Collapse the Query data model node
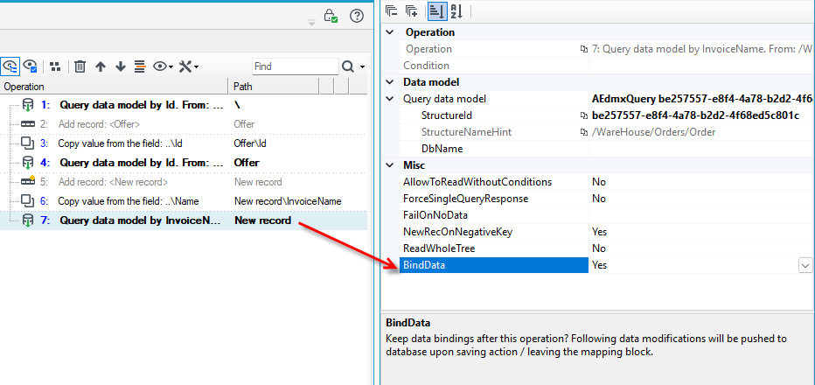 [390, 99]
